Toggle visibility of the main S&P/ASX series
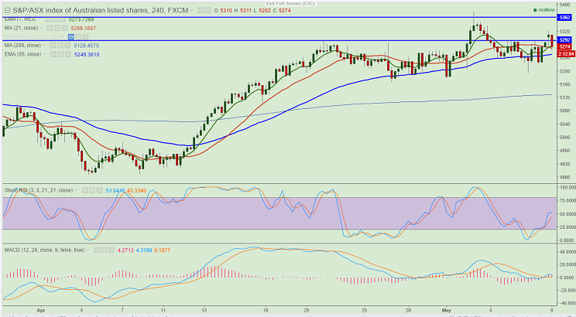 pyautogui.click(x=201, y=11)
